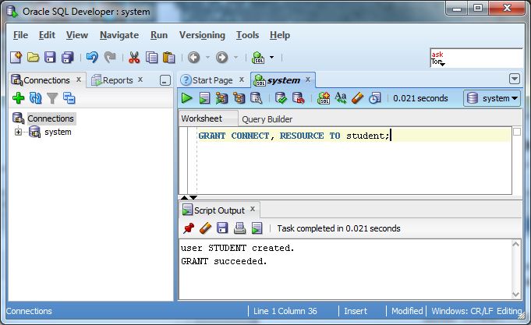Navigate forward with the right arrow button
The image size is (531, 325).
tap(221, 57)
